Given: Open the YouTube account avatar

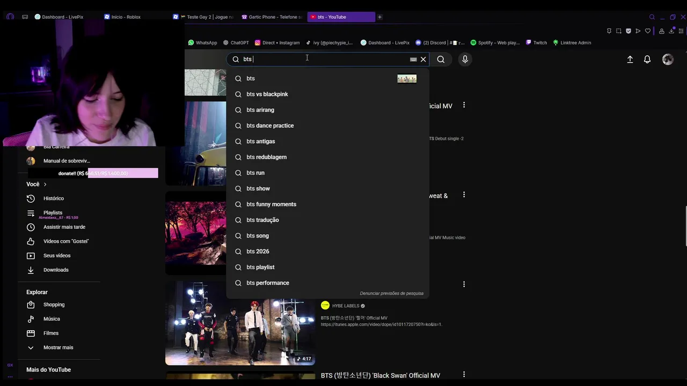Looking at the screenshot, I should pyautogui.click(x=668, y=60).
